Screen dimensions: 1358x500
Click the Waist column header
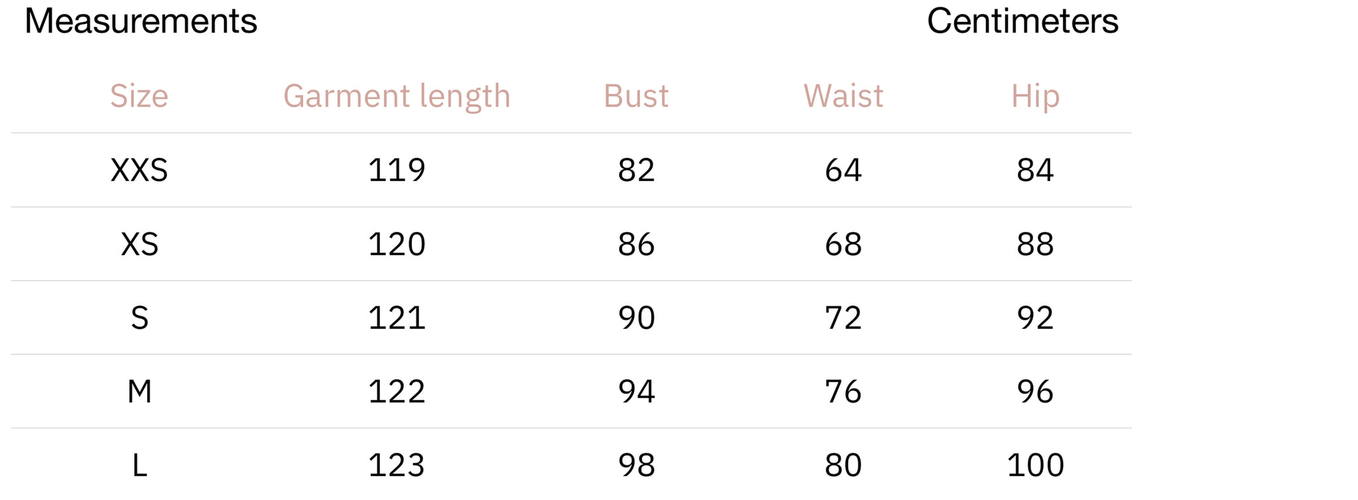(x=843, y=96)
